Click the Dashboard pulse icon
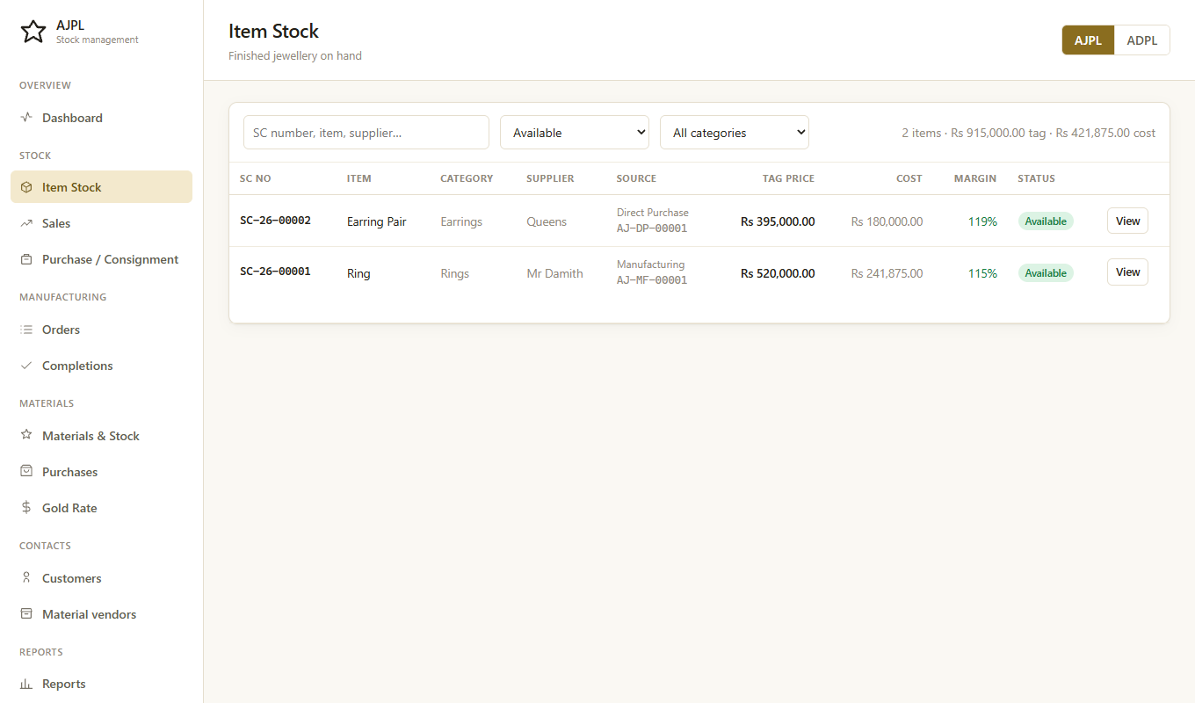Screen dimensions: 1195x703 pos(26,117)
